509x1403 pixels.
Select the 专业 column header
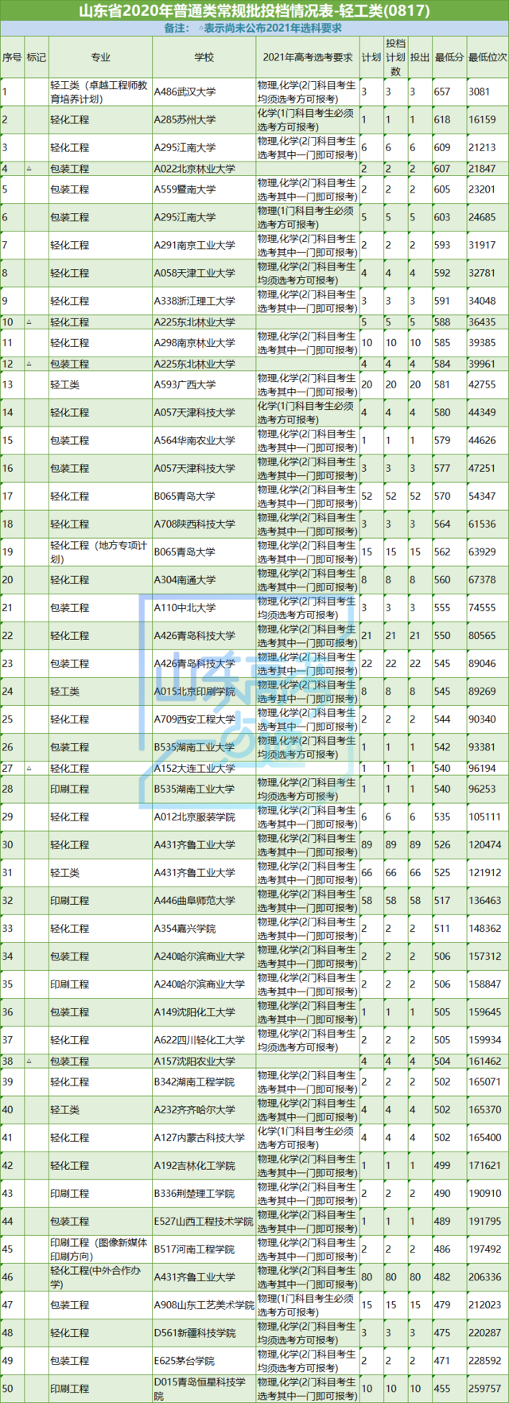pos(100,57)
